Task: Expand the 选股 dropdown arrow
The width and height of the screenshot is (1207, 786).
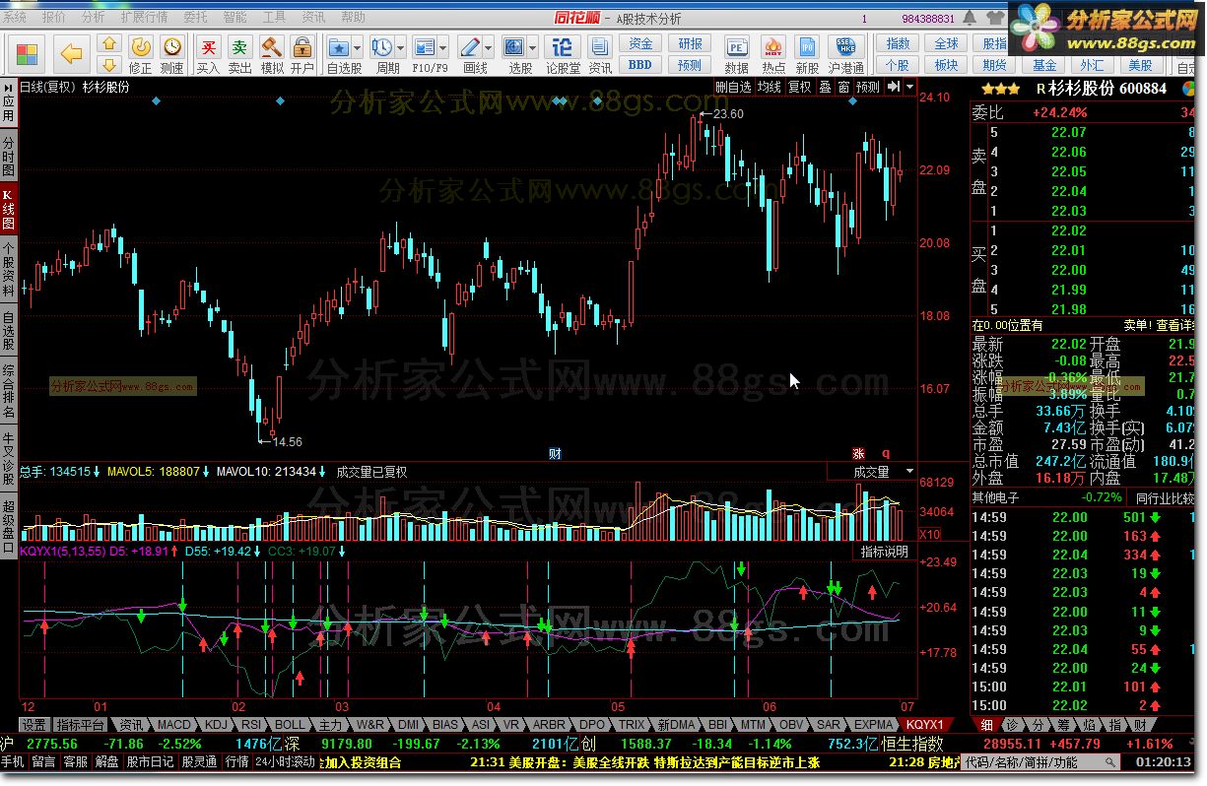Action: tap(532, 46)
